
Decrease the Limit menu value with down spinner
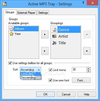[89, 71]
